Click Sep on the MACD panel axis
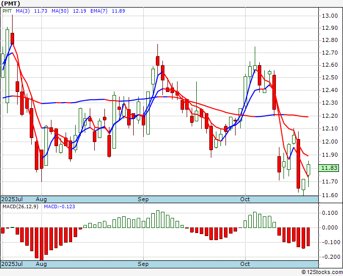Viewport: 343px width, 276px height. click(x=143, y=264)
